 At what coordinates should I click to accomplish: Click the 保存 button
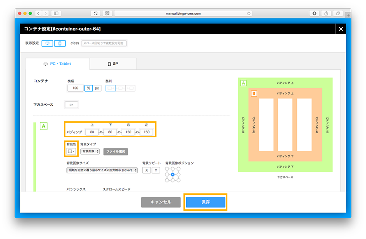(205, 202)
